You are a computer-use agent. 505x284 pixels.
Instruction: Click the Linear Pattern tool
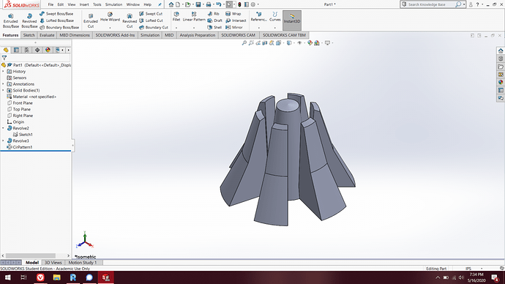click(194, 16)
